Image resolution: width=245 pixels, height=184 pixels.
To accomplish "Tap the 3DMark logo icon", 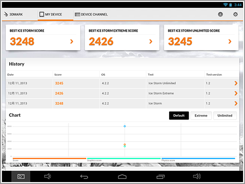I will tap(6, 14).
